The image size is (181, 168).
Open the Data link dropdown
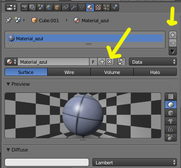153,62
